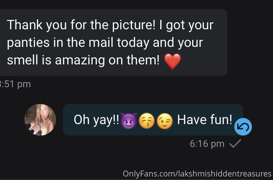Viewport: 273px width, 180px height.
Task: Click the blue reply arrow icon
Action: coord(243,127)
